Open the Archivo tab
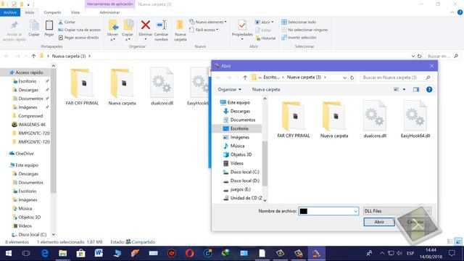Screen dimensions: 464x261 10,12
